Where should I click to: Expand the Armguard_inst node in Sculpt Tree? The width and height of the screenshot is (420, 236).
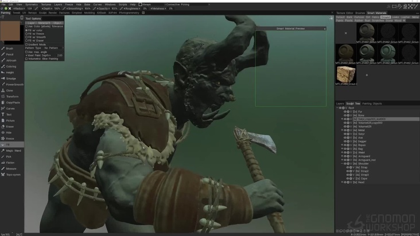pyautogui.click(x=342, y=160)
